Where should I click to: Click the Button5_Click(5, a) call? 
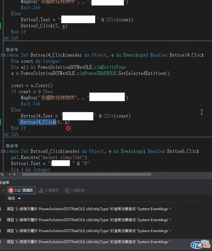coord(44,26)
